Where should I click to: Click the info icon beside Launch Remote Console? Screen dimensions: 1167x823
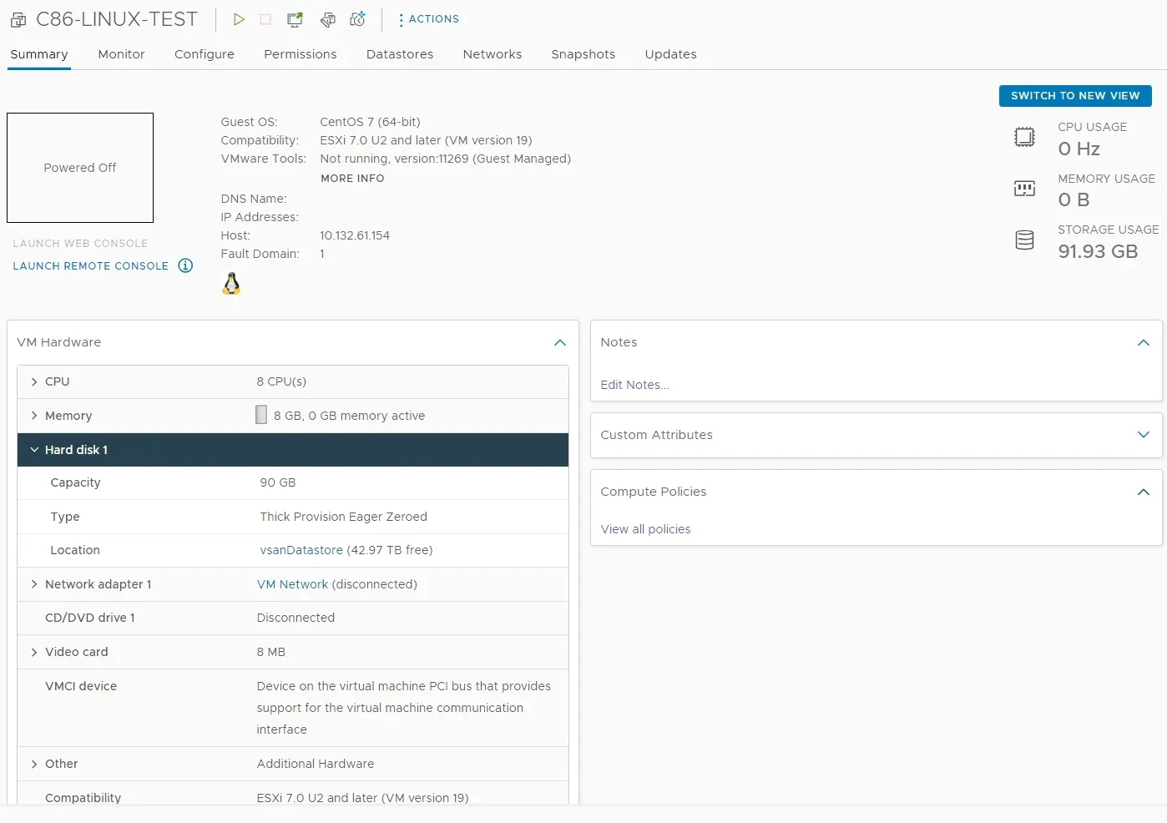click(x=185, y=265)
